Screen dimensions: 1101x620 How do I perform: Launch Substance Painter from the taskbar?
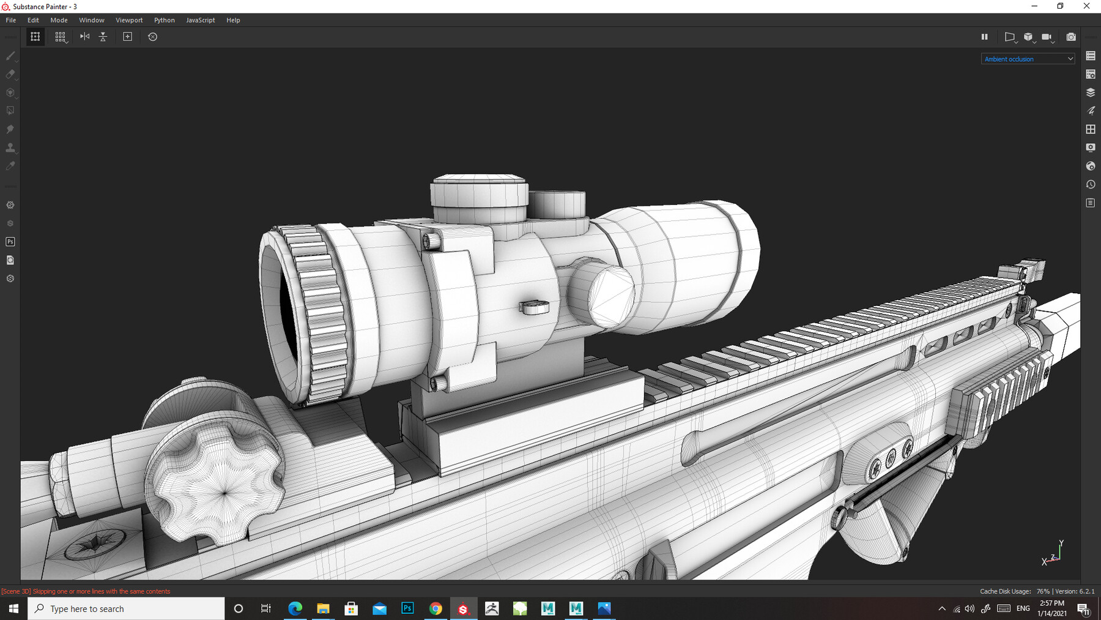464,608
